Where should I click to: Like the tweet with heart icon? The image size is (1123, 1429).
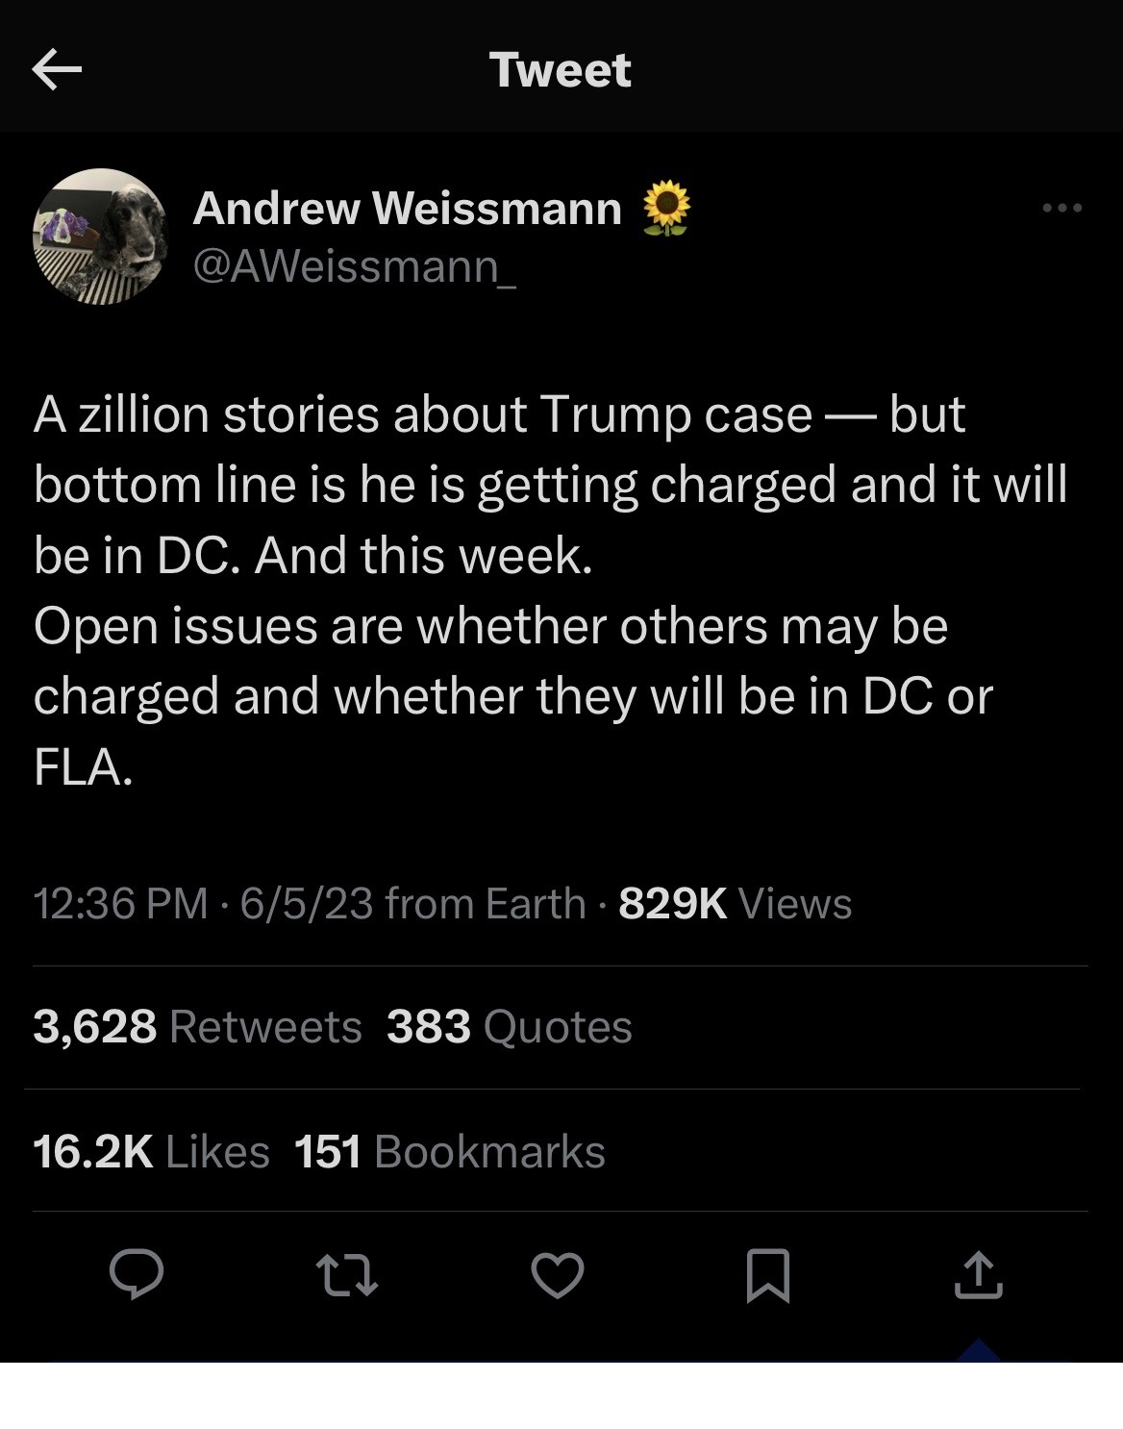[558, 1275]
